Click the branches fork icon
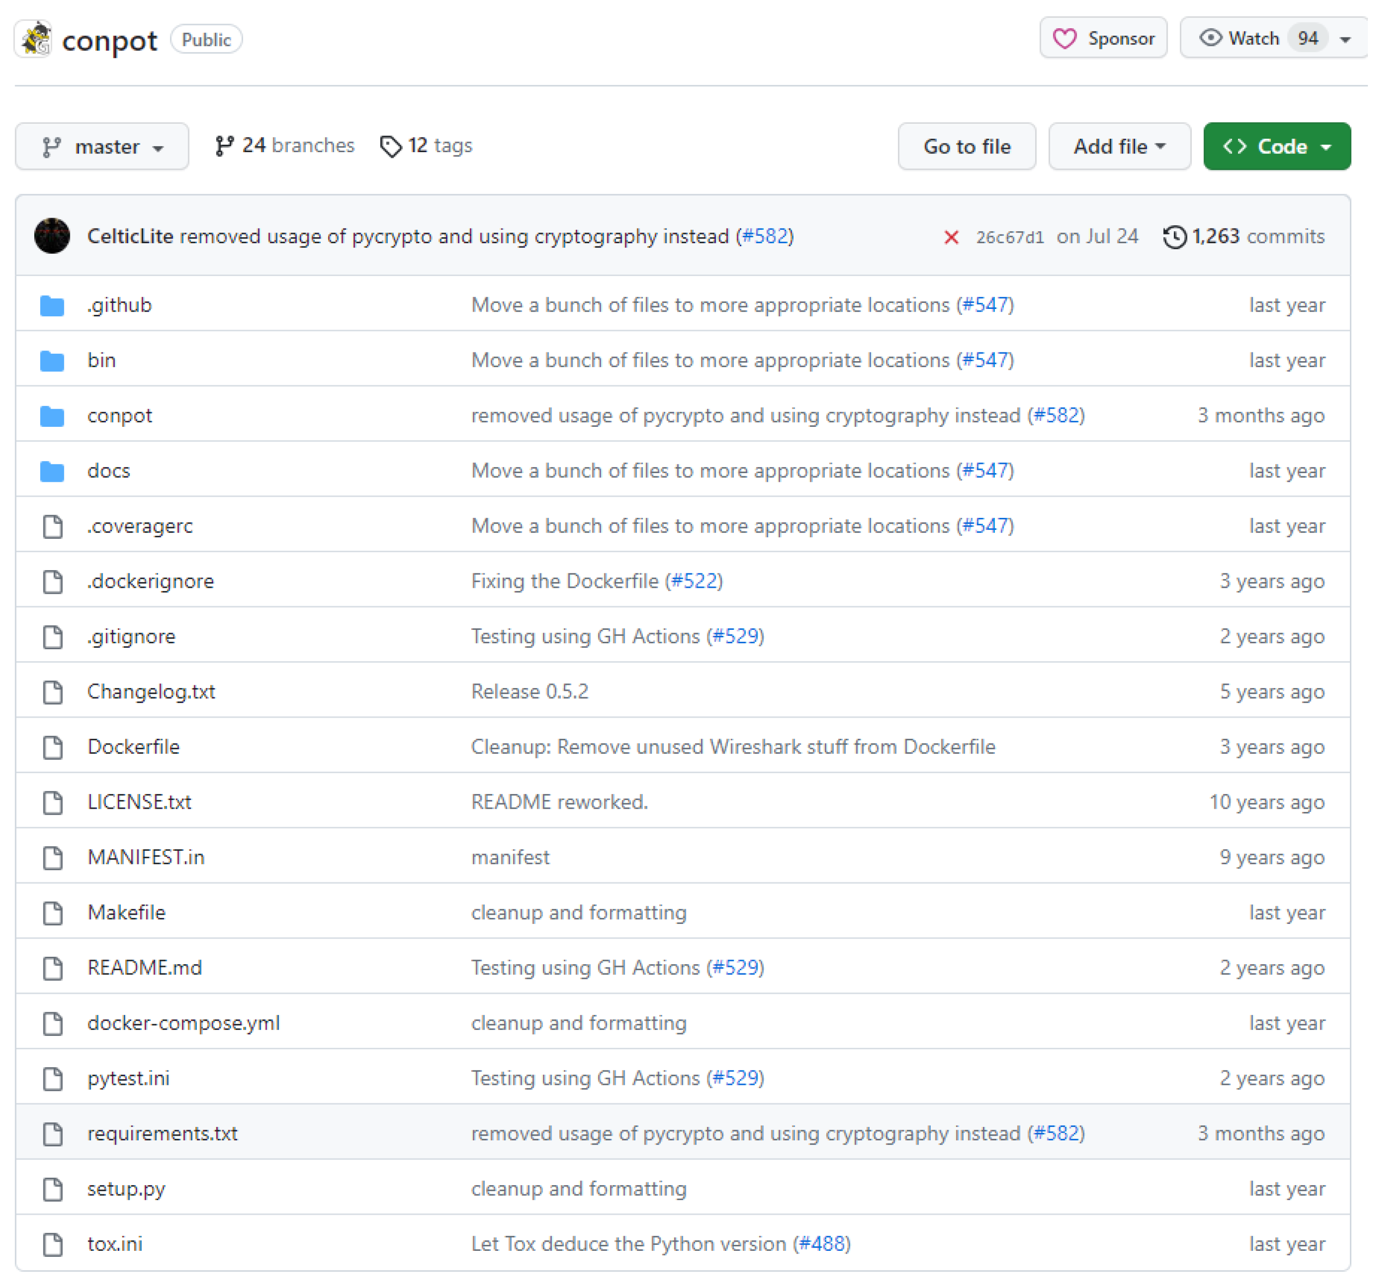 (x=224, y=146)
